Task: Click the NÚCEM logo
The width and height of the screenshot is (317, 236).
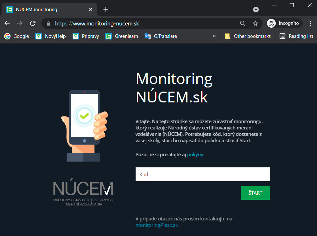Action: 83,192
